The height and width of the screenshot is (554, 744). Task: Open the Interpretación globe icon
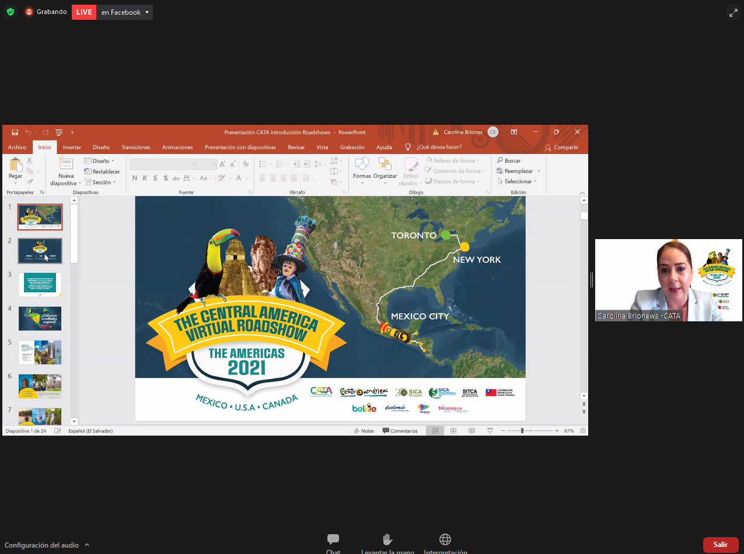tap(445, 539)
